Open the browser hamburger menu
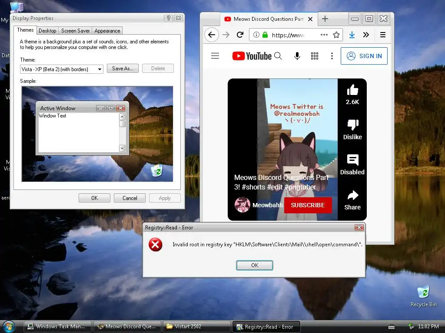Screen dimensions: 445x333 [382, 35]
